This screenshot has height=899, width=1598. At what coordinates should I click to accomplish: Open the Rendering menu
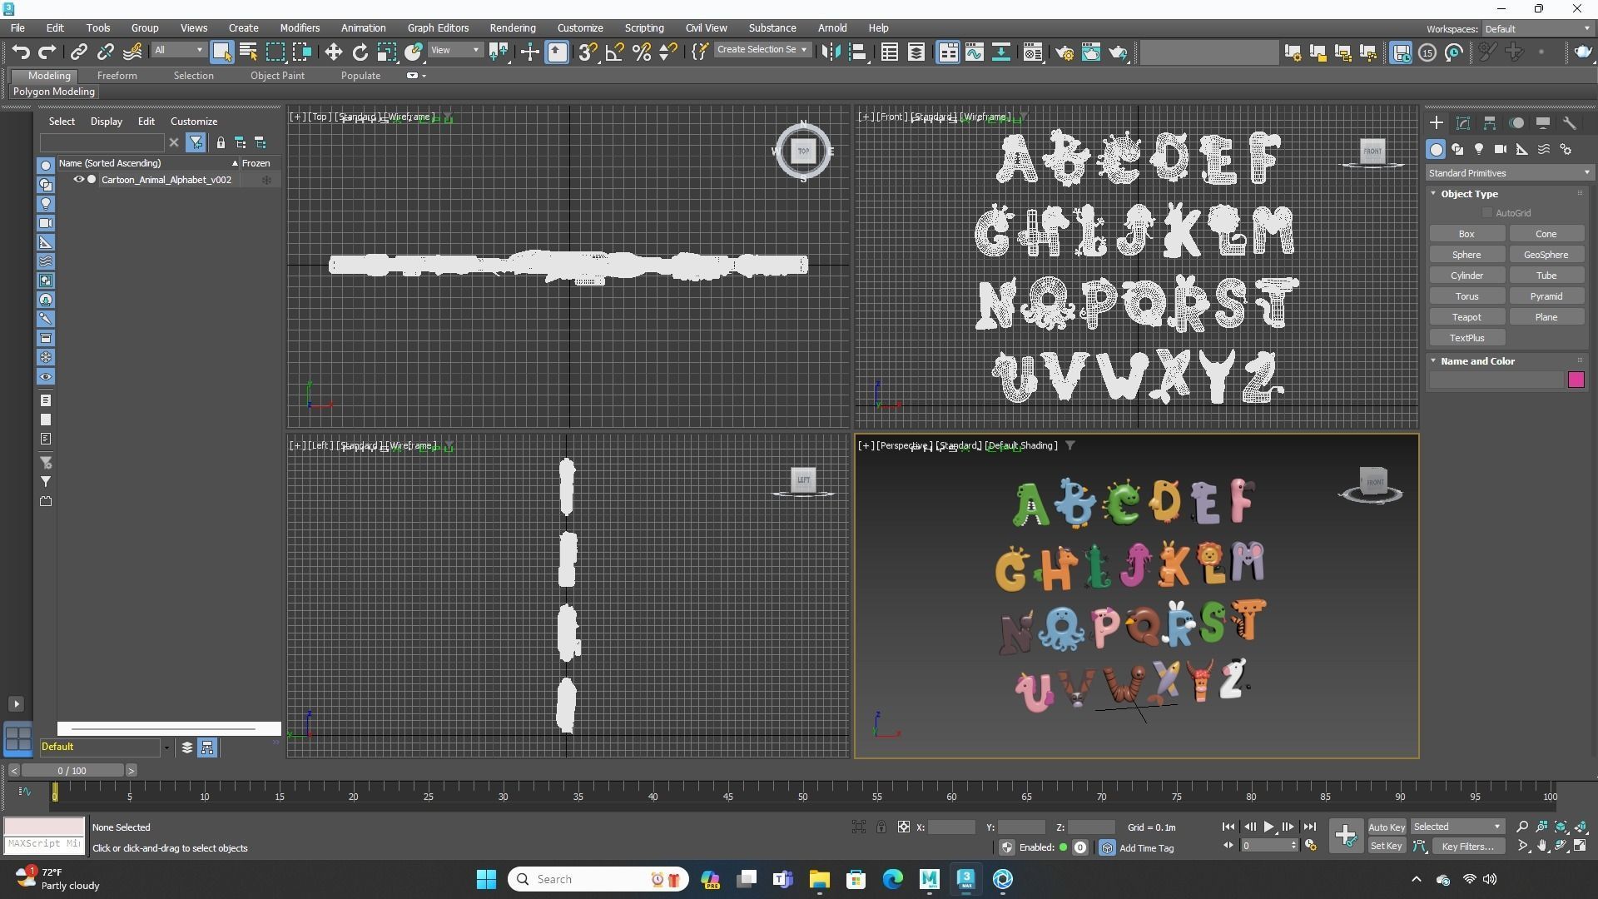point(512,27)
